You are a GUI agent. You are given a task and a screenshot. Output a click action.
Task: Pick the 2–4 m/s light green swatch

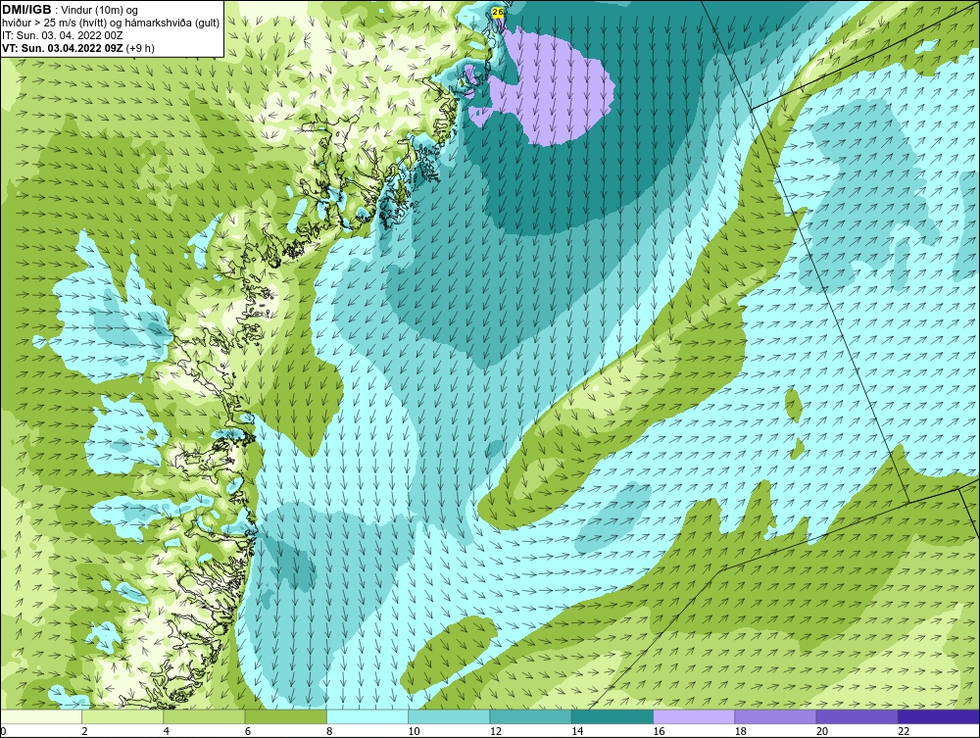pyautogui.click(x=122, y=716)
